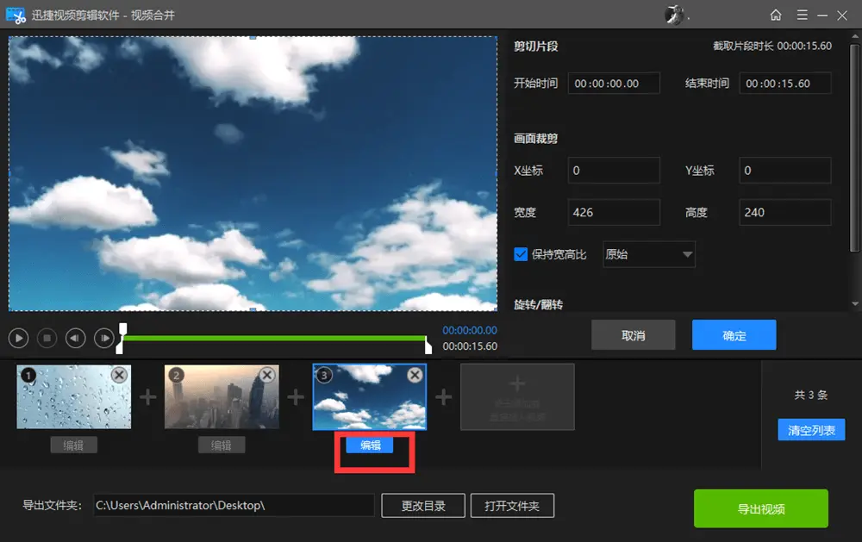The image size is (862, 542).
Task: Clear the list with 清空列表
Action: tap(811, 430)
